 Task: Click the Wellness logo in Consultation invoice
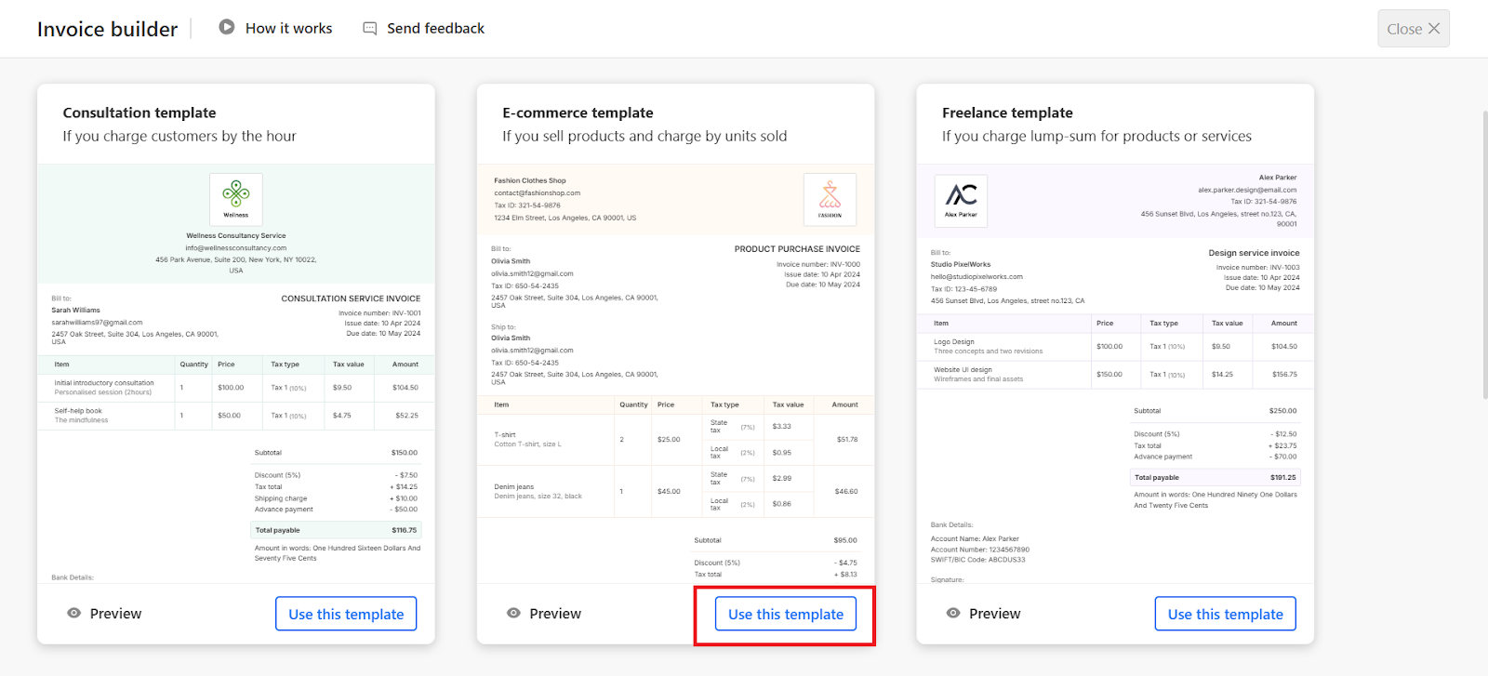(236, 198)
